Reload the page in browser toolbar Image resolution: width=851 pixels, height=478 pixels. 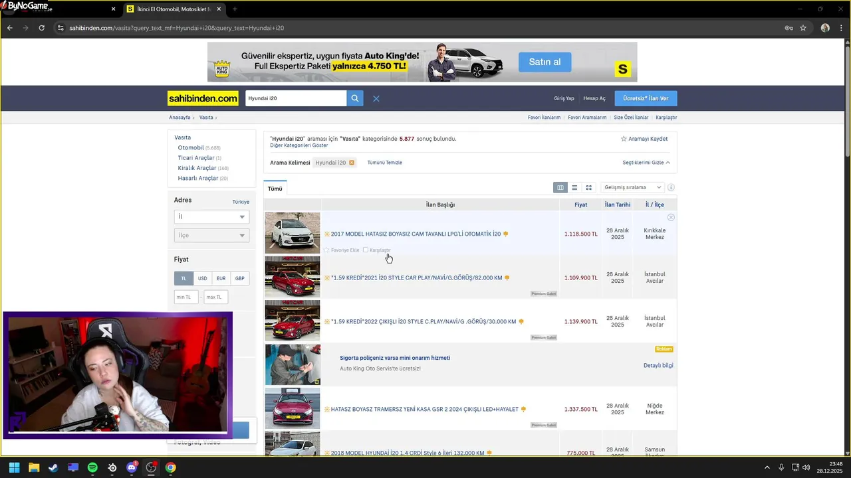click(x=41, y=28)
